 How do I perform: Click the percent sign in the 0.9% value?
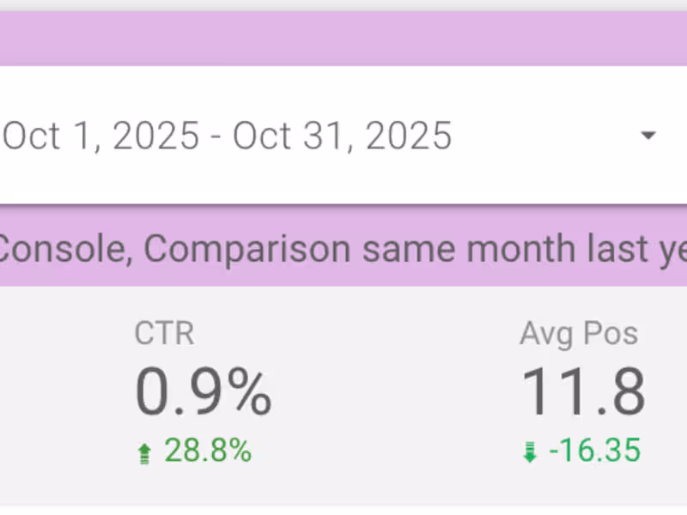247,393
